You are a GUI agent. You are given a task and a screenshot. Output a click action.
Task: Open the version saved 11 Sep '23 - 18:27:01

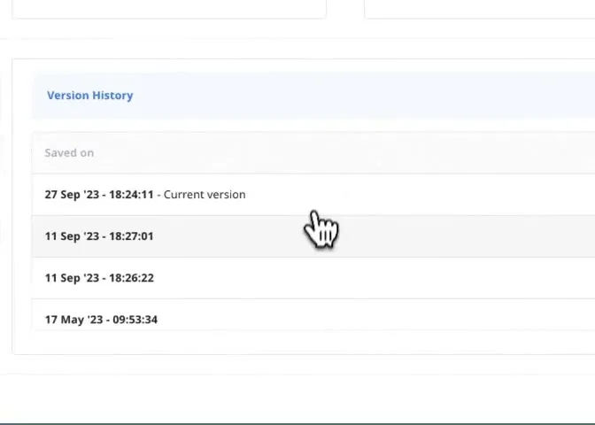click(313, 236)
